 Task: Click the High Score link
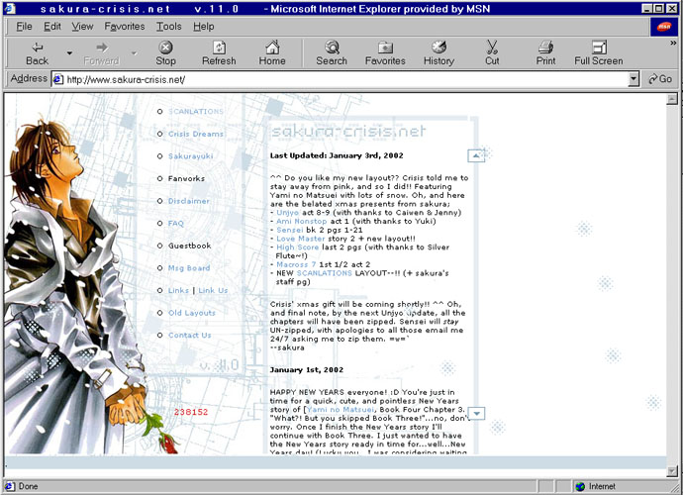(x=298, y=247)
